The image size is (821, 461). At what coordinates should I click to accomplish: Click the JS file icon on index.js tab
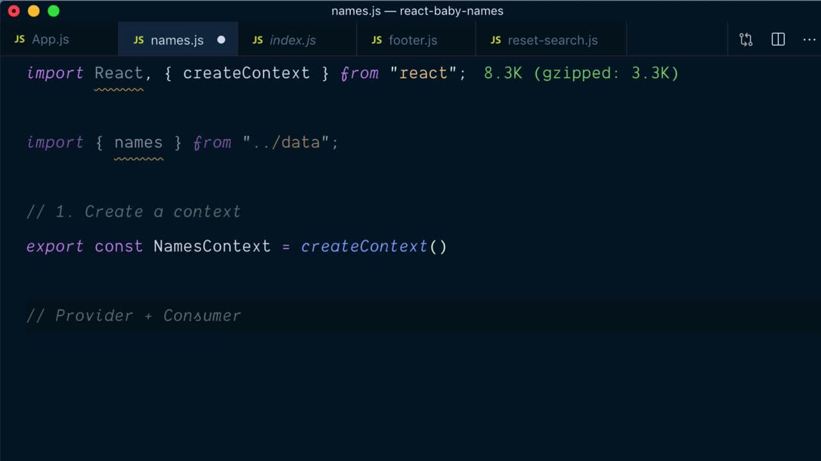pyautogui.click(x=258, y=40)
